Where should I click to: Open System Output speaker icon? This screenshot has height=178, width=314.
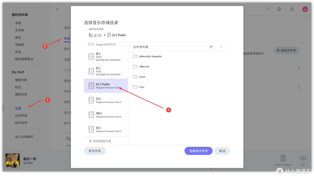(283, 158)
